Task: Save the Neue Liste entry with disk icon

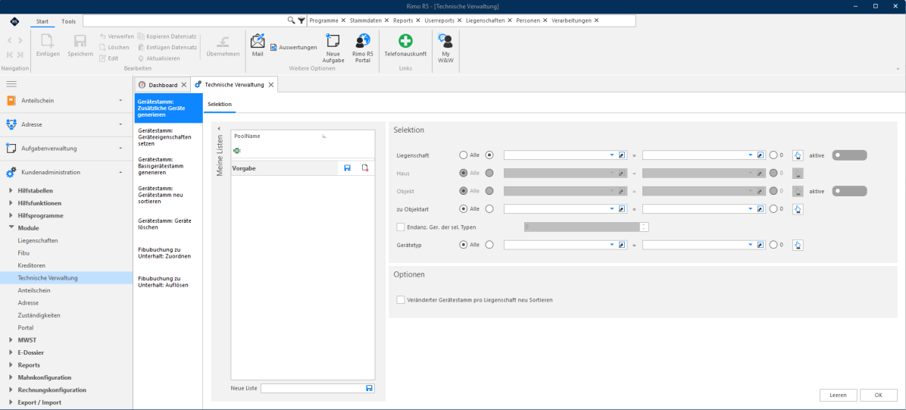Action: pos(369,388)
